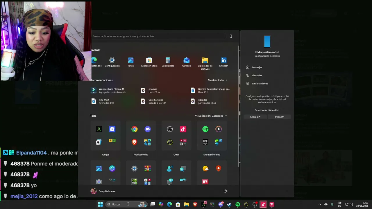The image size is (372, 209).
Task: Launch Solitaire in the Juegos group
Action: 99,142
